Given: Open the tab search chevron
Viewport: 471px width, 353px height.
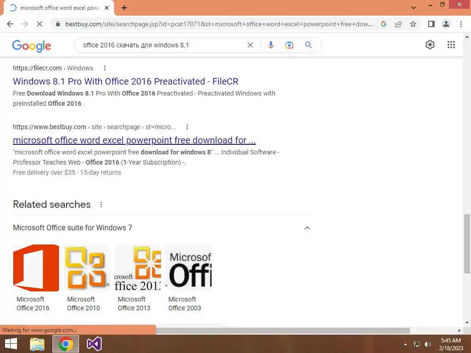Looking at the screenshot, I should coord(414,8).
